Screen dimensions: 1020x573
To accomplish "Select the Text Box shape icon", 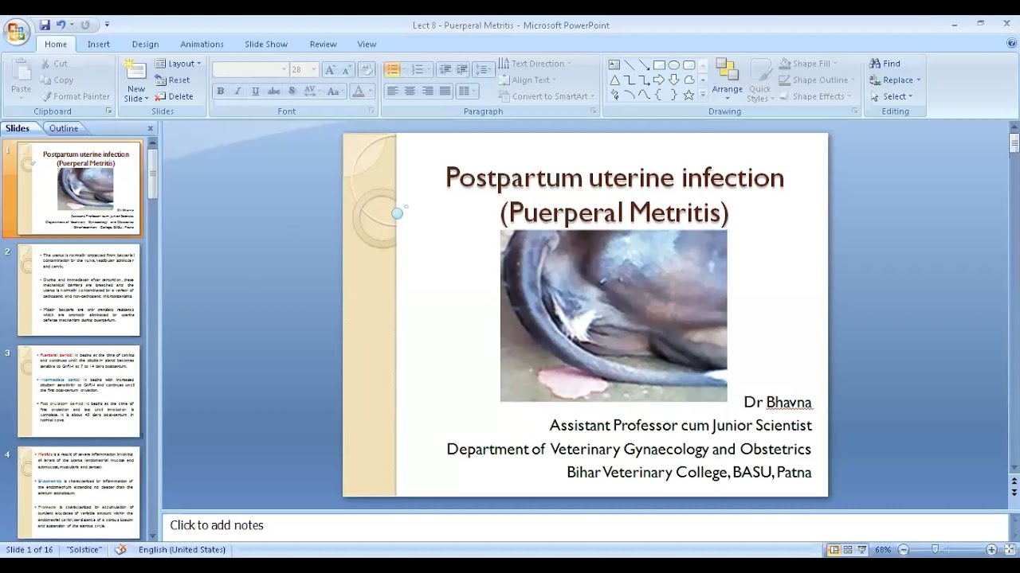I will tap(614, 65).
